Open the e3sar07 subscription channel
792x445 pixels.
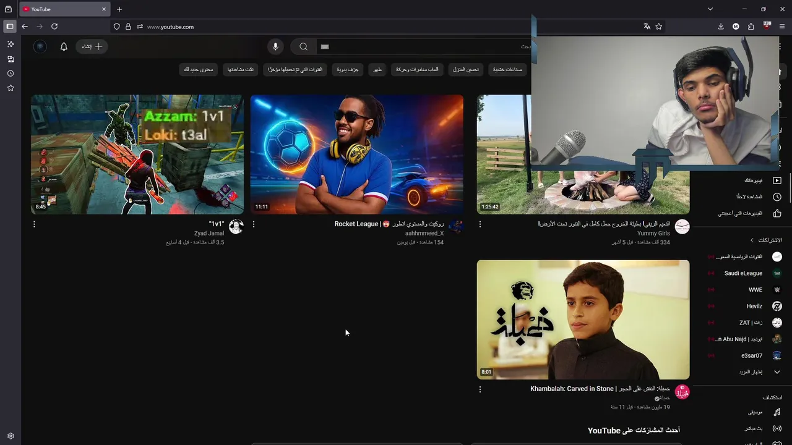[x=746, y=355]
